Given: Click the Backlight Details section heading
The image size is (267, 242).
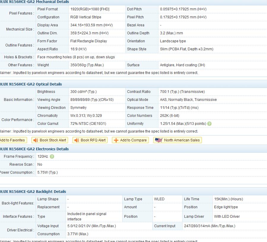Looking at the screenshot, I should click(33, 192).
